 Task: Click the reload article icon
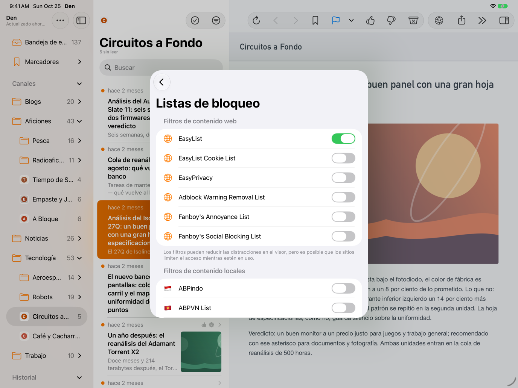256,20
